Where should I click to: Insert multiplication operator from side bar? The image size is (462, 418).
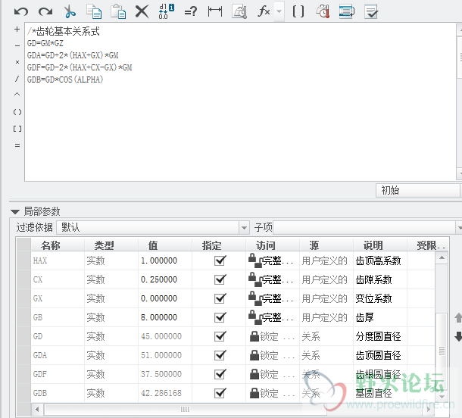click(x=17, y=62)
